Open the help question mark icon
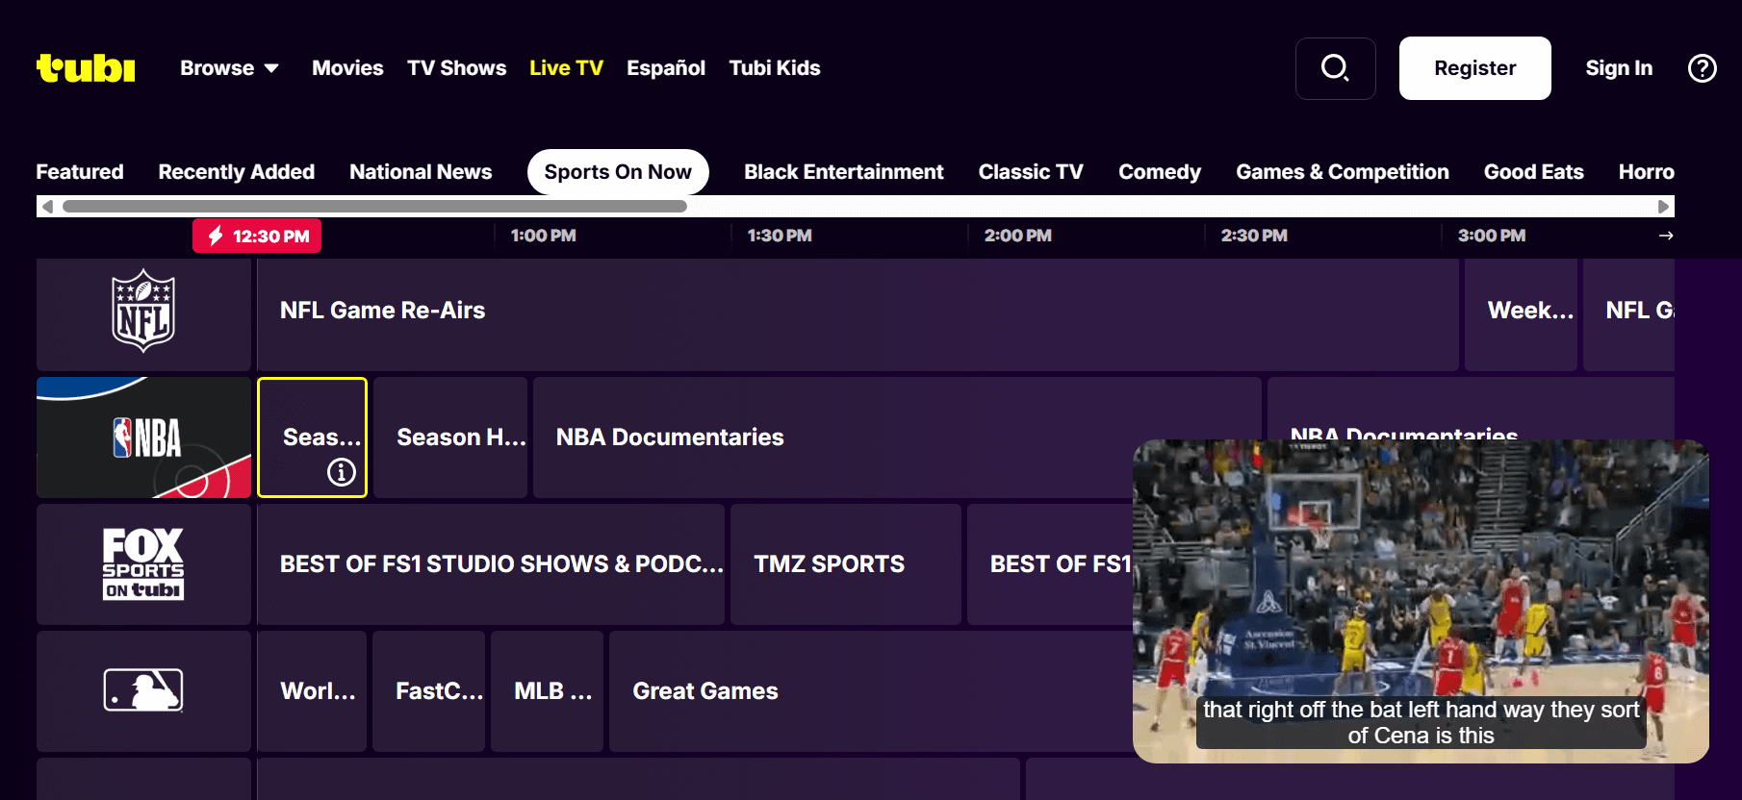The height and width of the screenshot is (800, 1742). coord(1702,68)
